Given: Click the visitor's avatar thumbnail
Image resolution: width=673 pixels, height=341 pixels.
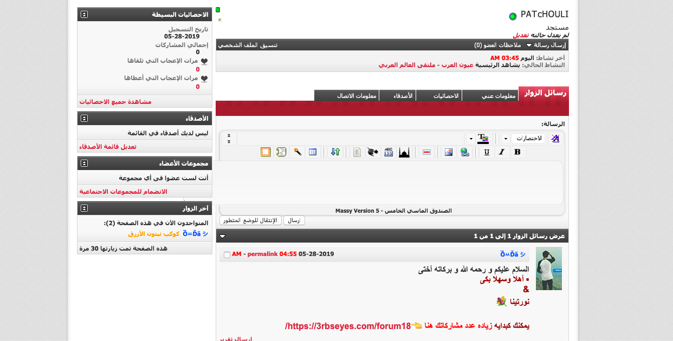Looking at the screenshot, I should 548,268.
